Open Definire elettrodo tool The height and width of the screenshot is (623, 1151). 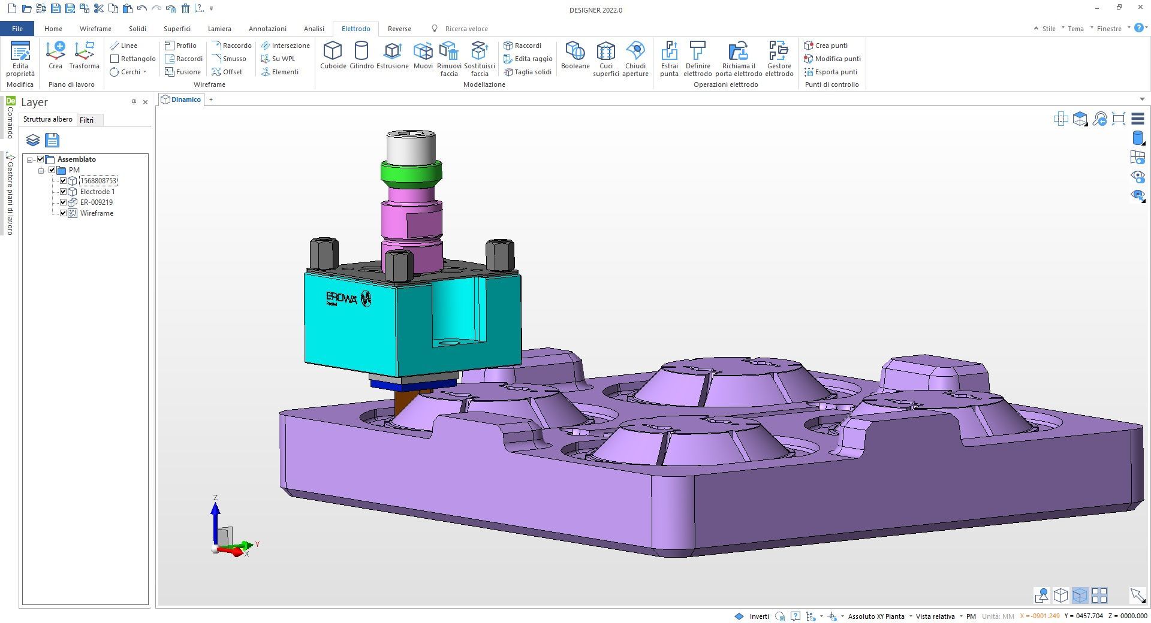[x=698, y=59]
